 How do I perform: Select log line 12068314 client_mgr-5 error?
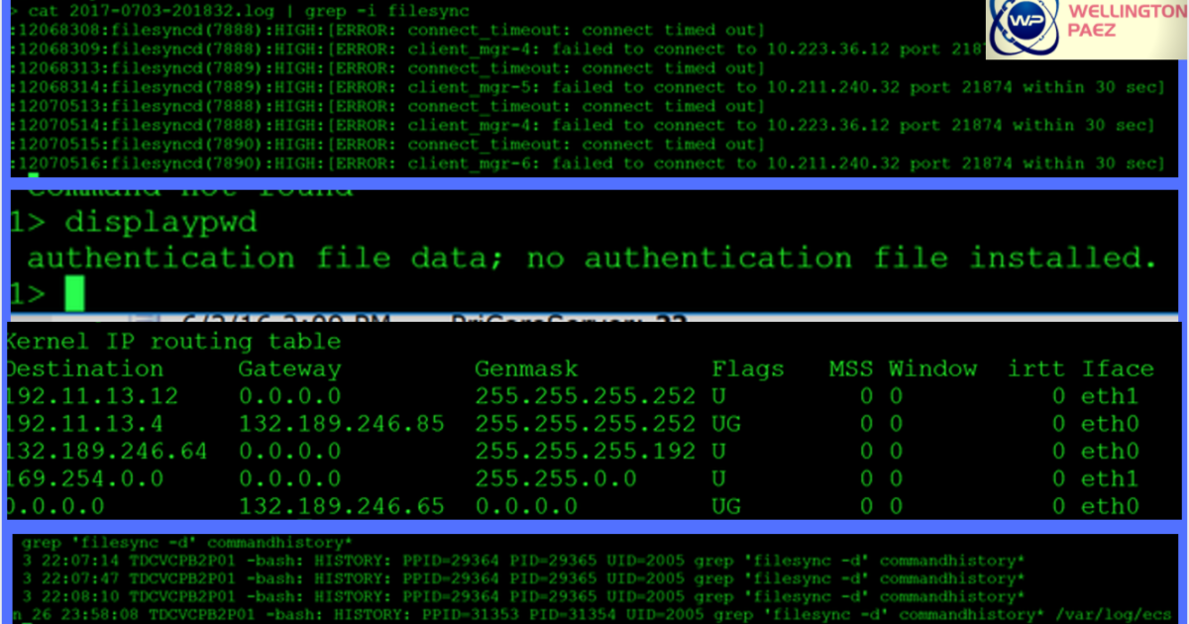[587, 87]
